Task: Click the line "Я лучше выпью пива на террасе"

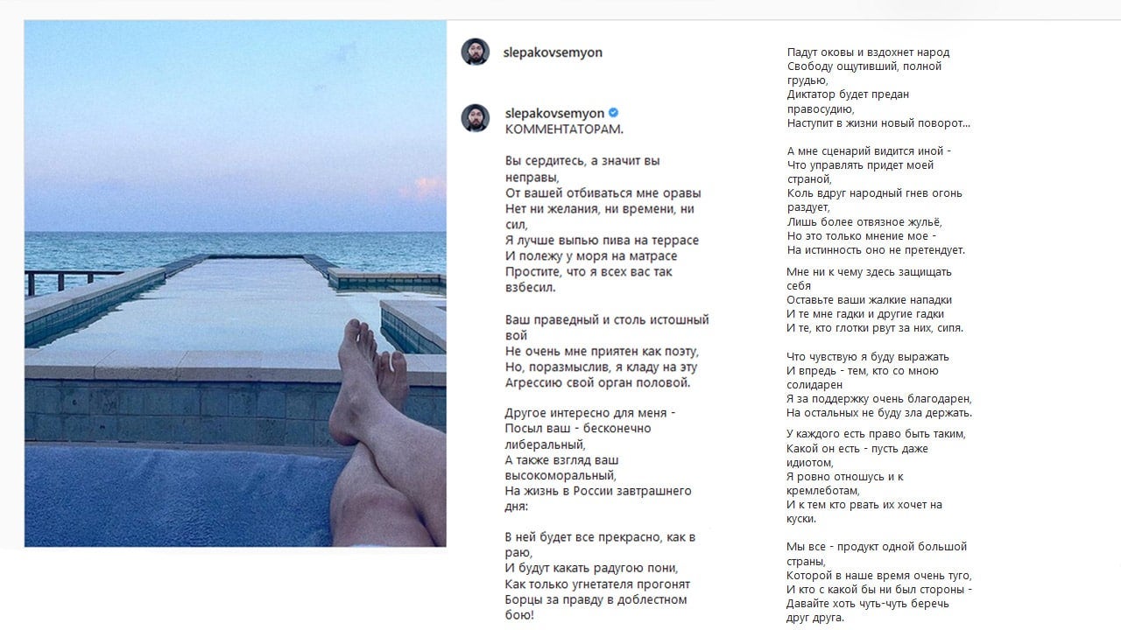Action: (x=602, y=240)
